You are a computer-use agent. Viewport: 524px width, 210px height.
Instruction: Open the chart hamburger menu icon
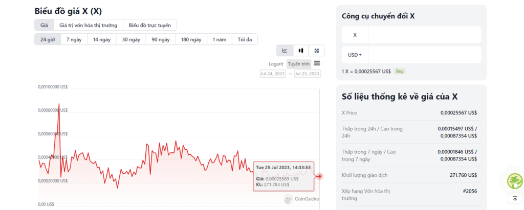[x=317, y=63]
